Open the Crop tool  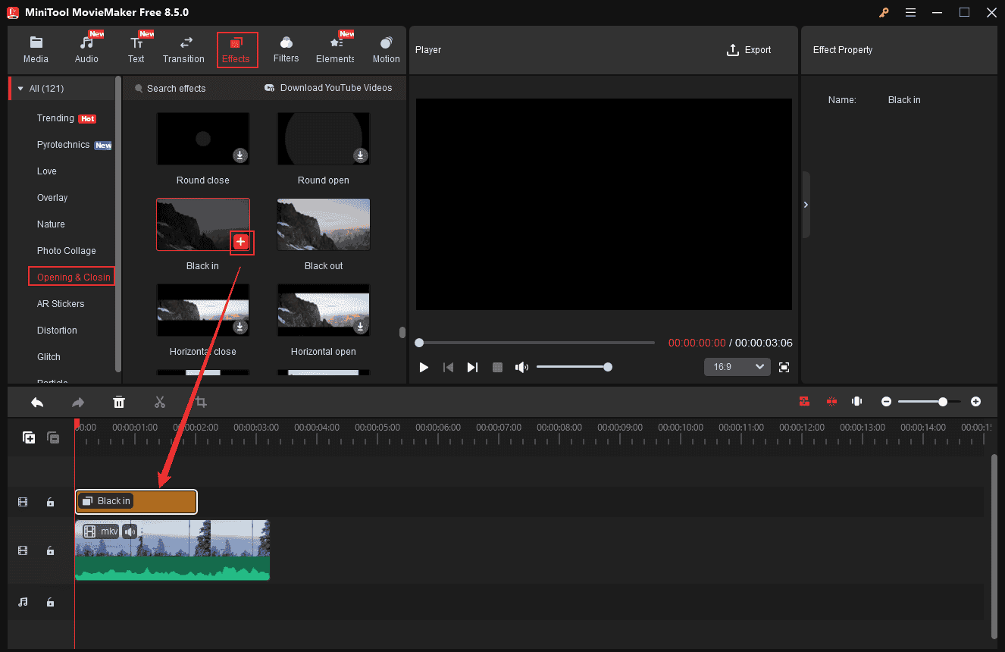click(200, 402)
